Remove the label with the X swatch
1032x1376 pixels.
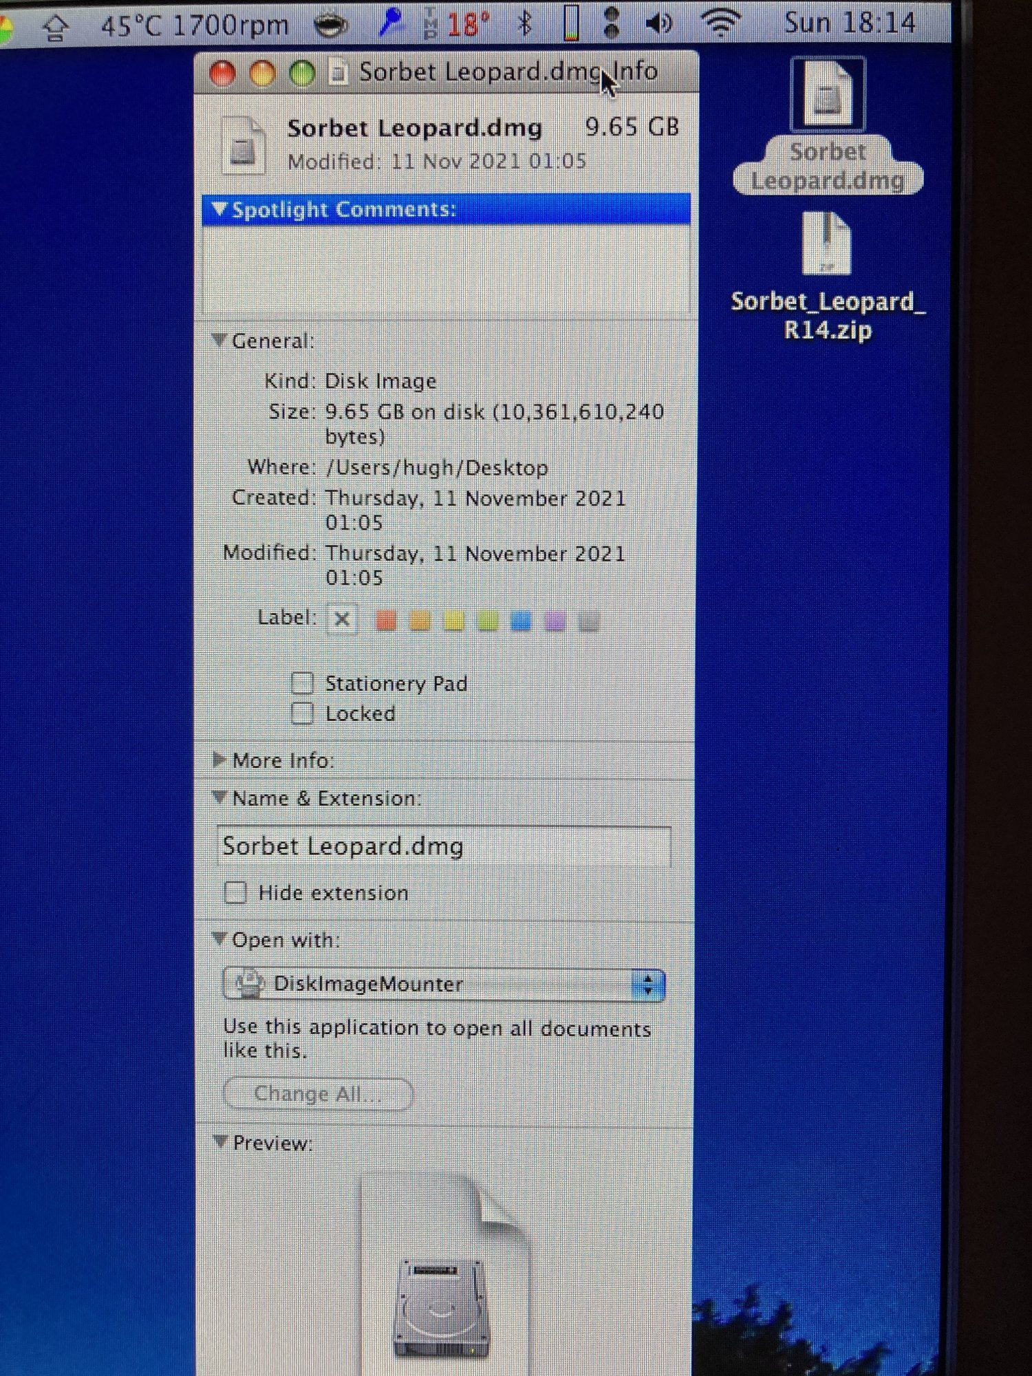click(342, 619)
